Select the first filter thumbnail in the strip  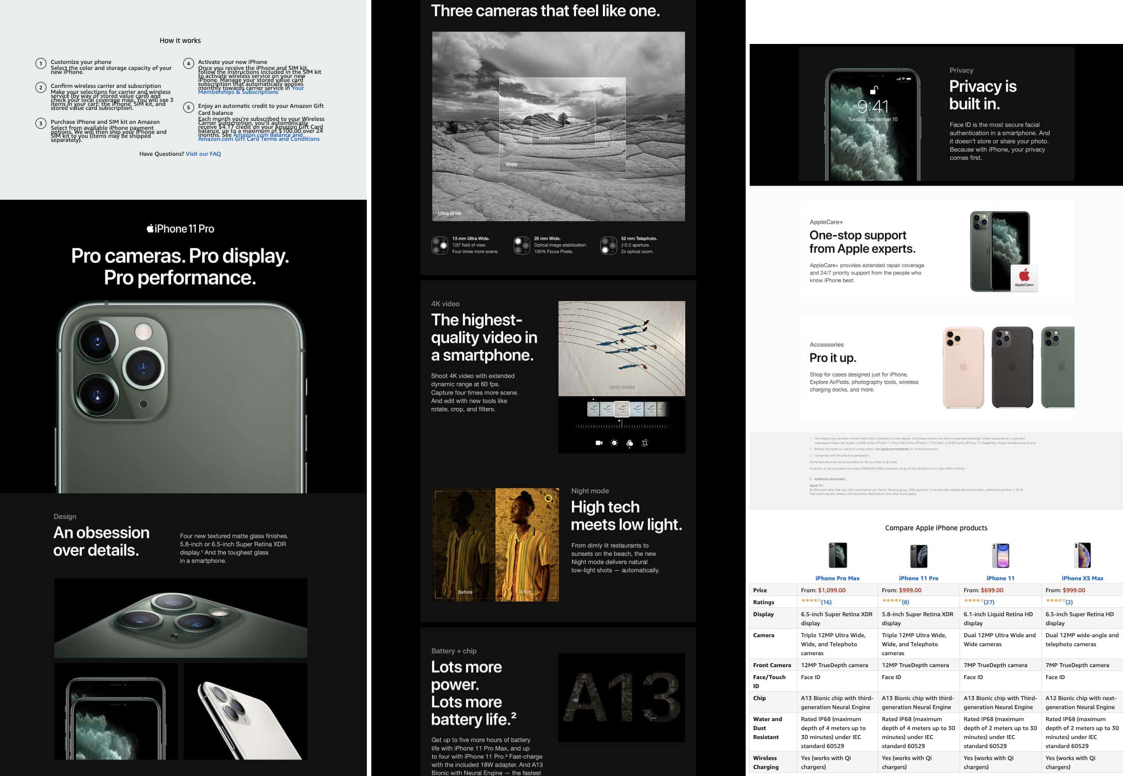(593, 409)
